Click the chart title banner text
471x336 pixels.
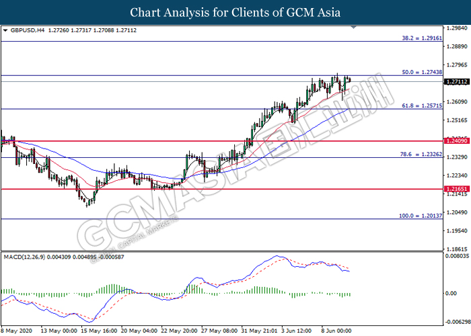click(x=235, y=12)
